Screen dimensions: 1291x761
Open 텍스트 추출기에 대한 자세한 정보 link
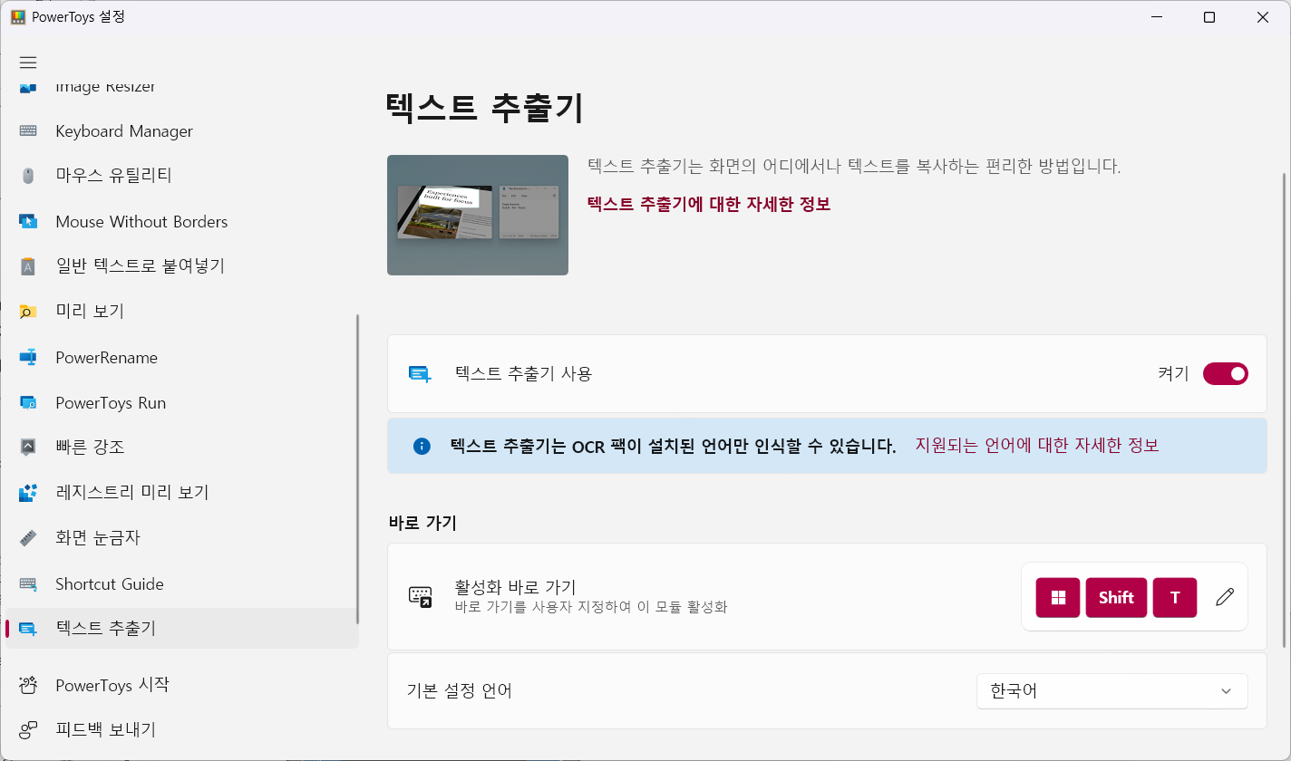(709, 204)
